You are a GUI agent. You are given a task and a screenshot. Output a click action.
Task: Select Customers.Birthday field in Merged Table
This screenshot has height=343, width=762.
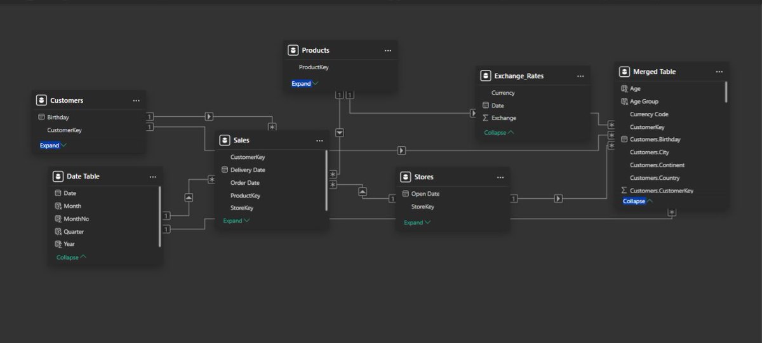[x=655, y=139]
